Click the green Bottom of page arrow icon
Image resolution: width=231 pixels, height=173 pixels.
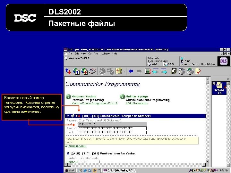pos(123,97)
